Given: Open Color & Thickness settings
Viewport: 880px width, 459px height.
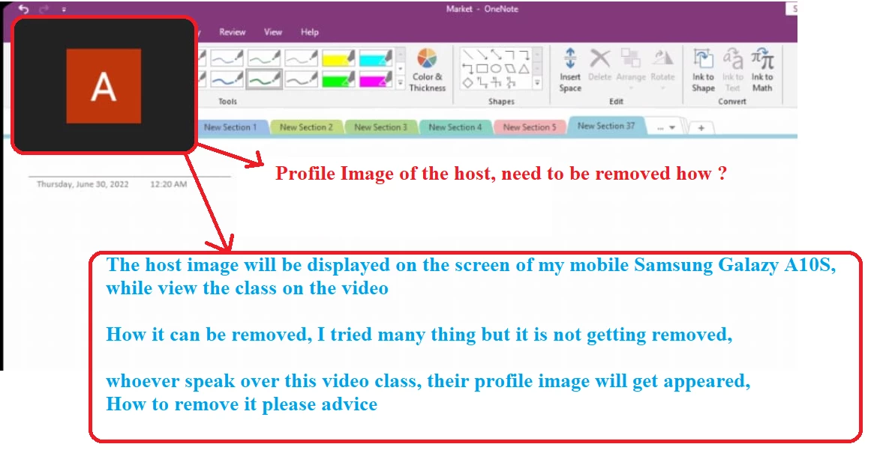Looking at the screenshot, I should point(427,70).
